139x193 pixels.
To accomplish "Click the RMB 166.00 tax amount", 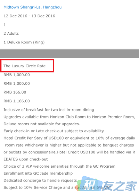I will (15, 92).
